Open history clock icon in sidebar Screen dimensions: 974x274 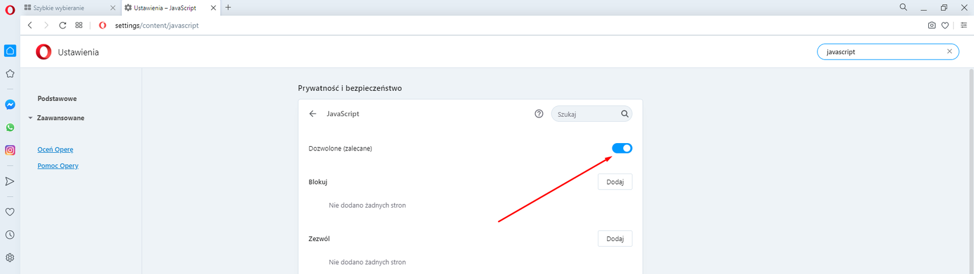pos(10,235)
